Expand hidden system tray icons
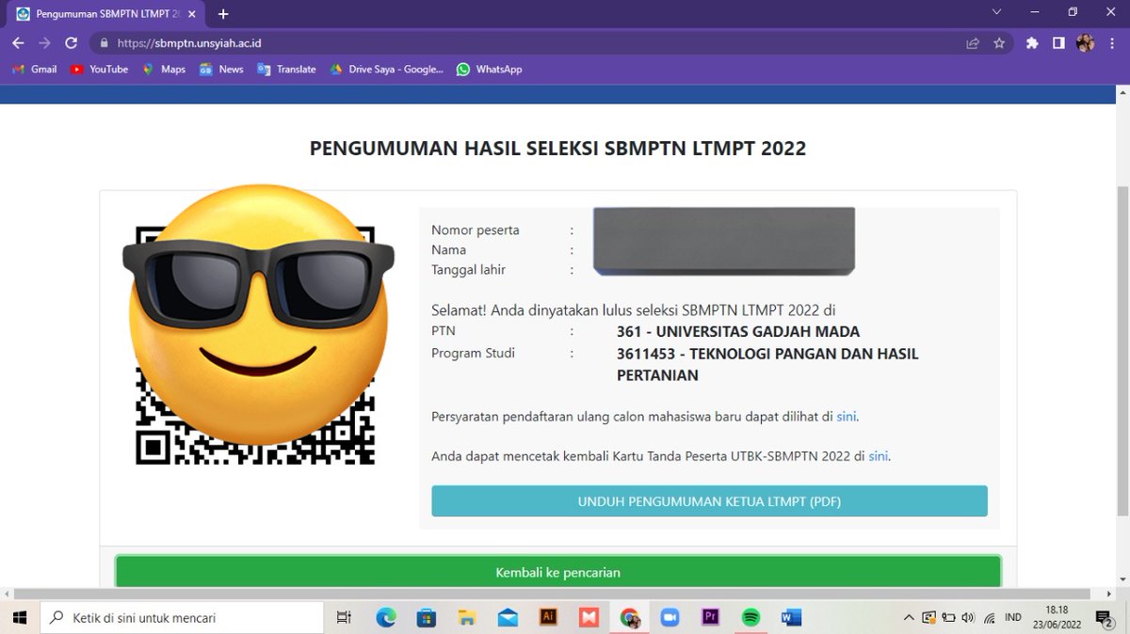This screenshot has width=1130, height=634. 909,618
